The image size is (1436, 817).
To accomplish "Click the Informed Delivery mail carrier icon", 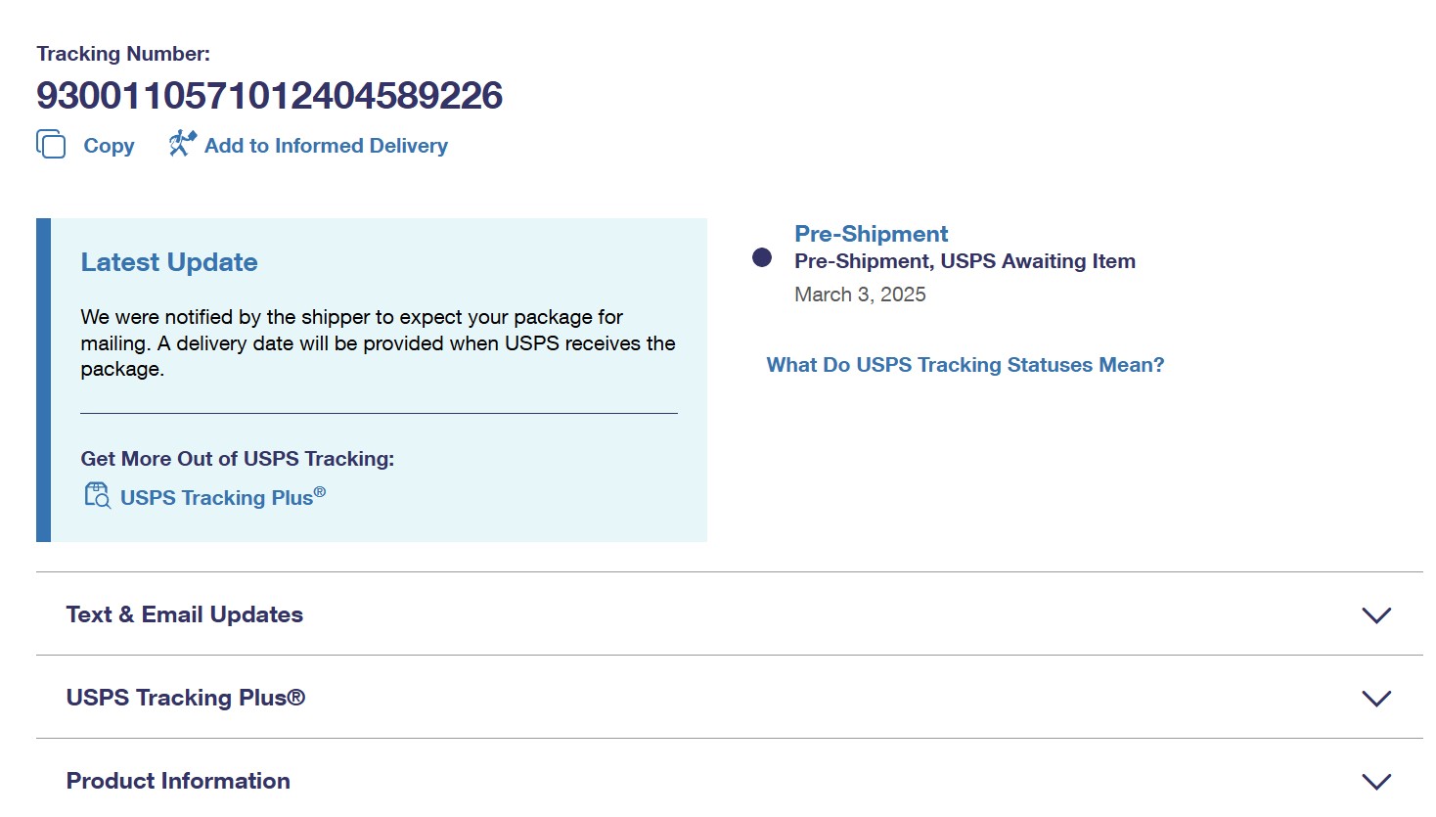I will click(182, 144).
